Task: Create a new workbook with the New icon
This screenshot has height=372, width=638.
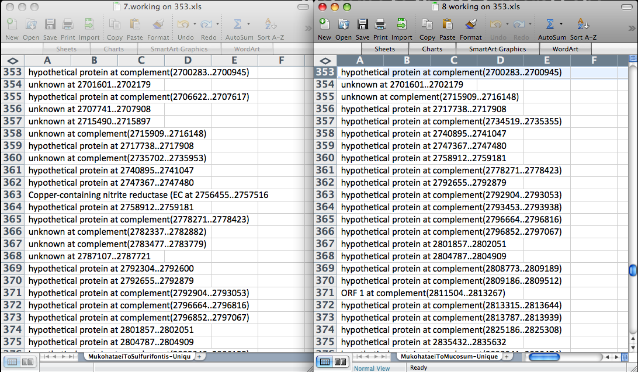Action: [324, 27]
